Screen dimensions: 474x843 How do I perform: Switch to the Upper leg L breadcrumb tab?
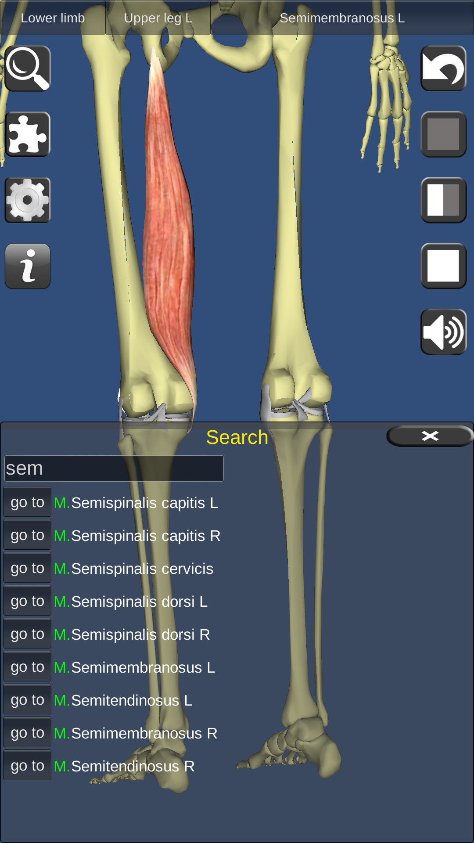coord(158,18)
